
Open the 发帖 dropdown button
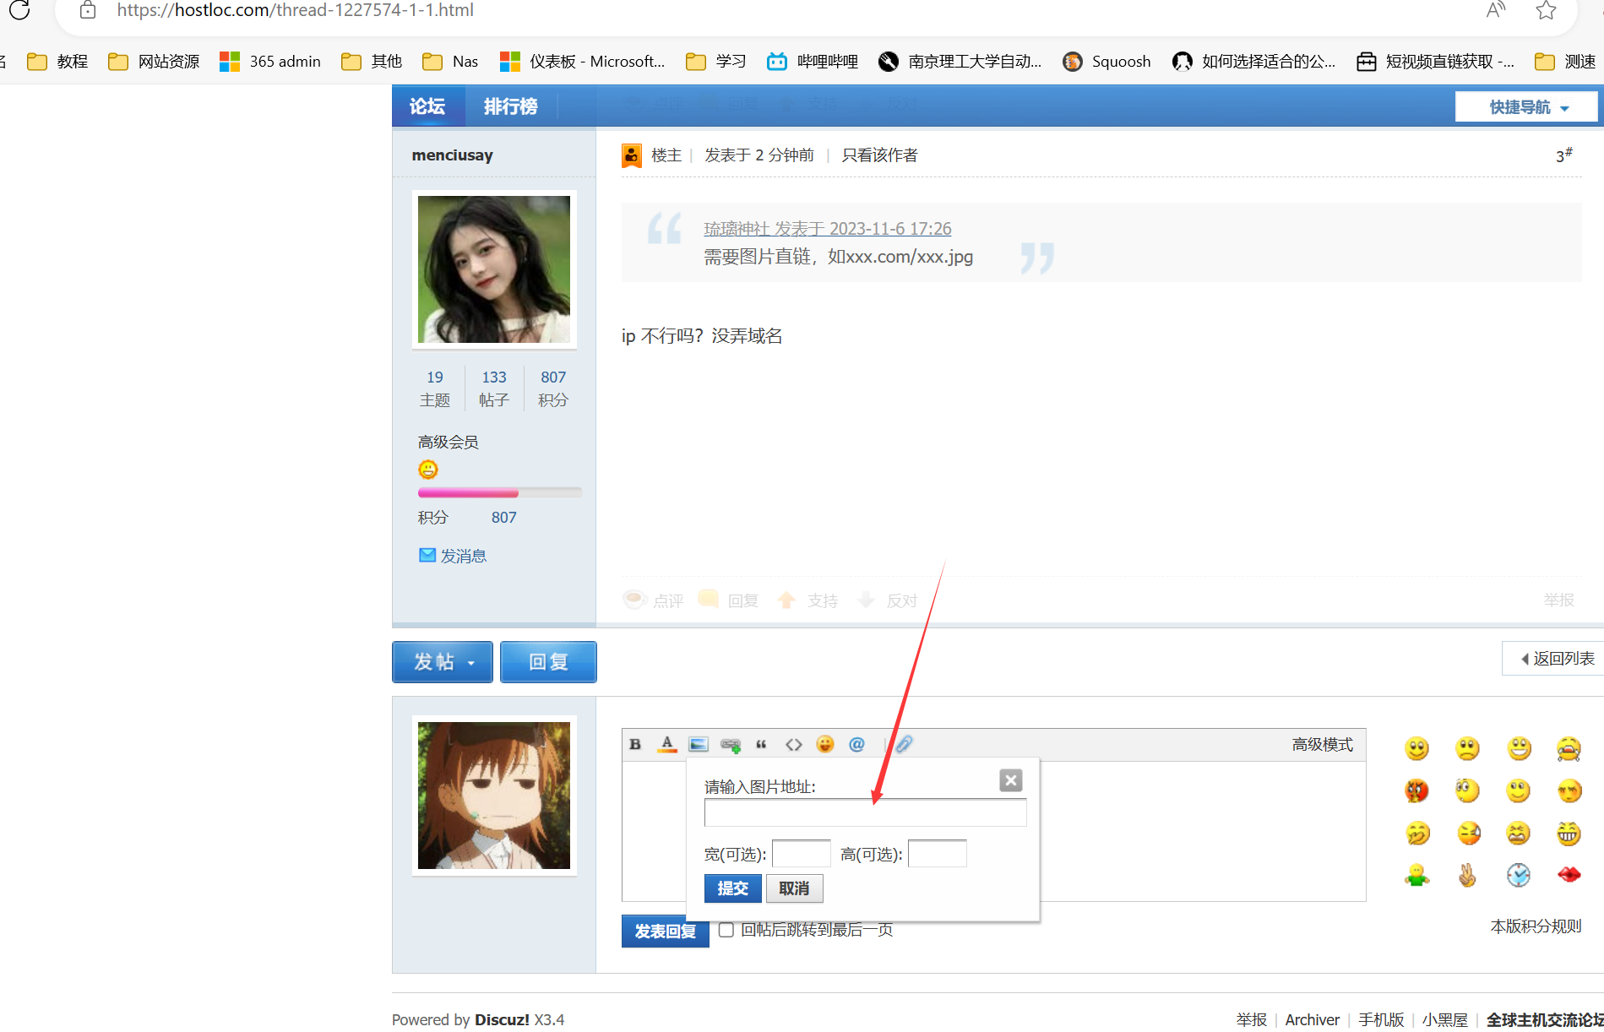[443, 662]
